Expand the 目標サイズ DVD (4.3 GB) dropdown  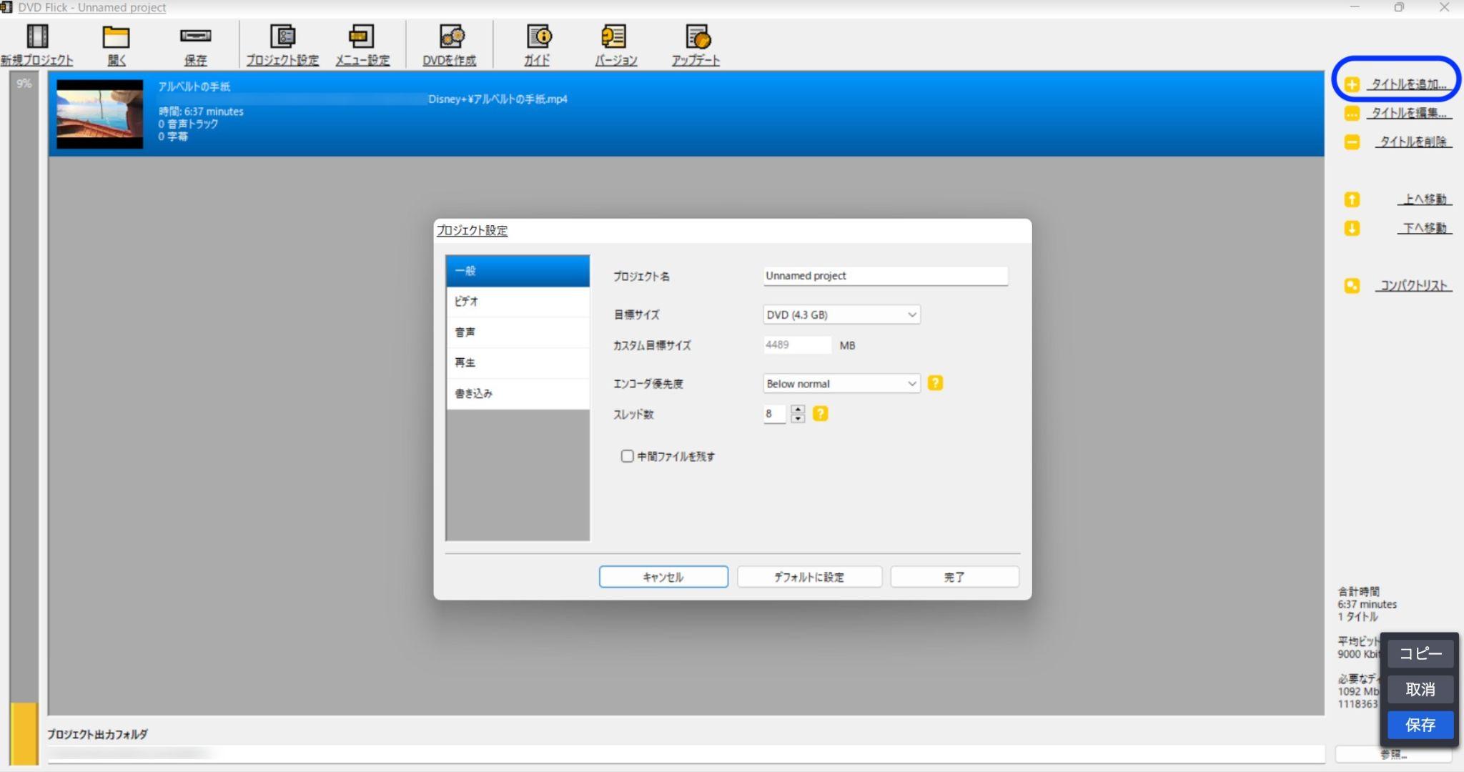click(841, 315)
